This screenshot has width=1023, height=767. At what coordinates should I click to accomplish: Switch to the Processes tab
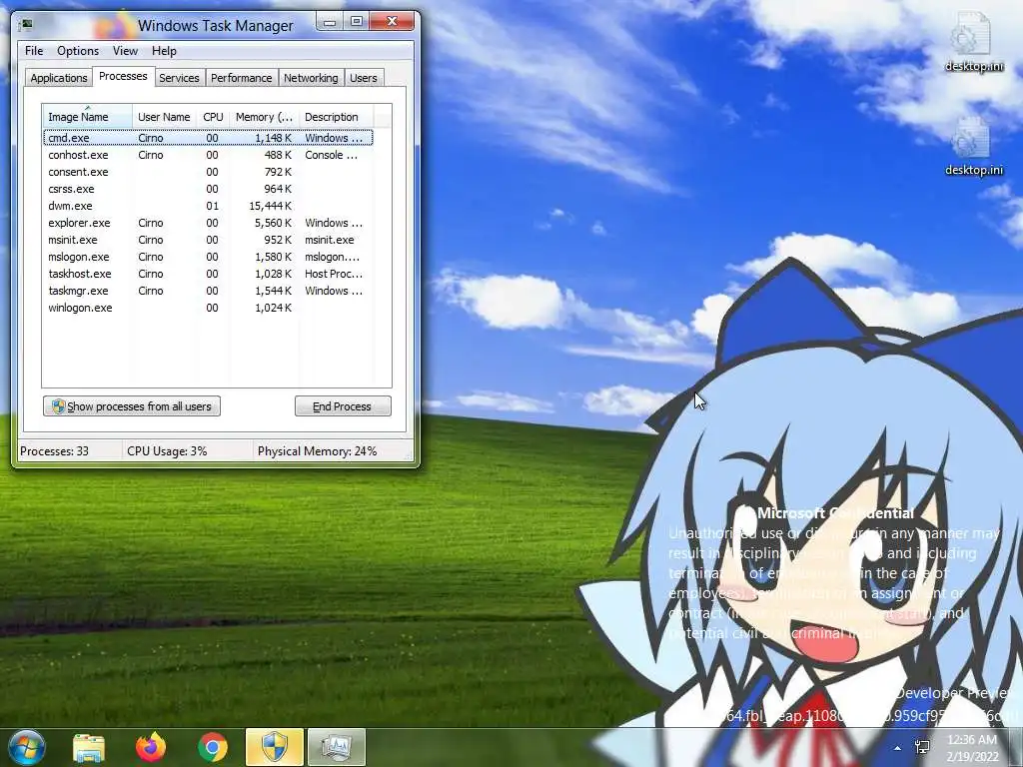(123, 76)
